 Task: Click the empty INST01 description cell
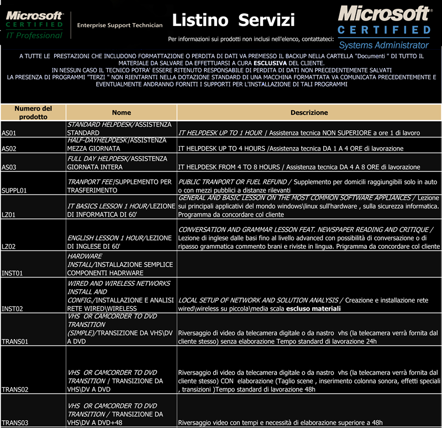309,265
